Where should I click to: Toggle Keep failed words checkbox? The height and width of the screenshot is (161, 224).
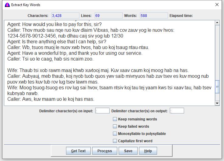(115, 126)
